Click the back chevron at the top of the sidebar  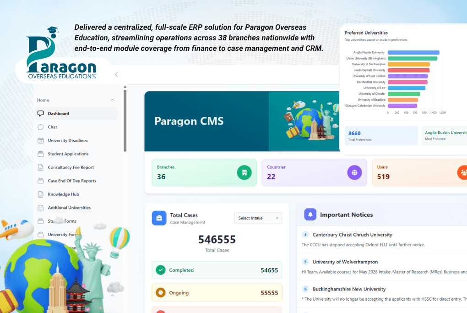point(116,74)
